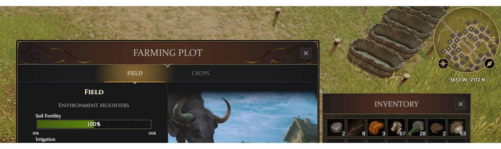Click the compass needle button on minimap
Image resolution: width=501 pixels, height=149 pixels.
pyautogui.click(x=489, y=64)
